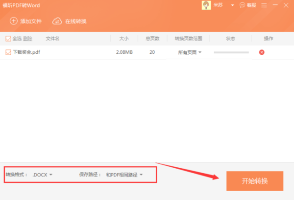This screenshot has height=200, width=294.
Task: Uncheck the 下载奖金.pdf file checkbox
Action: (x=8, y=52)
